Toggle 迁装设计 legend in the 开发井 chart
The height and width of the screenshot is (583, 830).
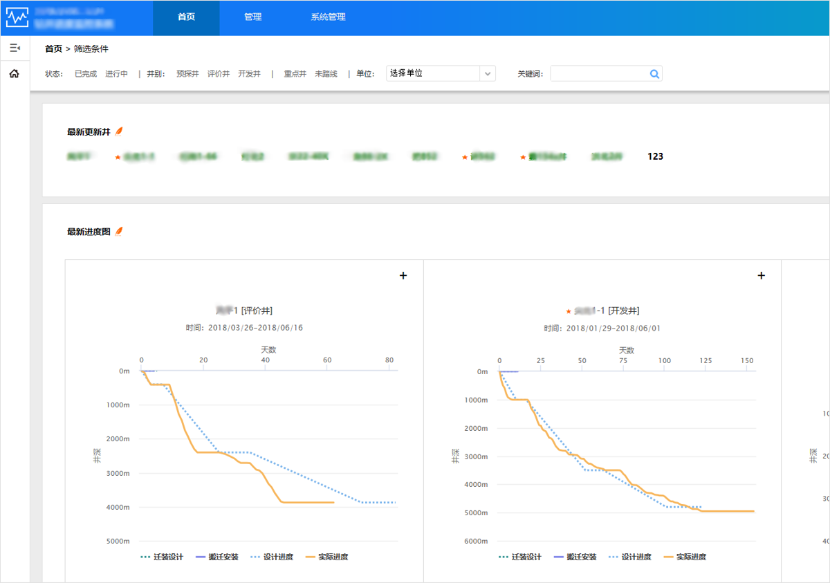520,557
